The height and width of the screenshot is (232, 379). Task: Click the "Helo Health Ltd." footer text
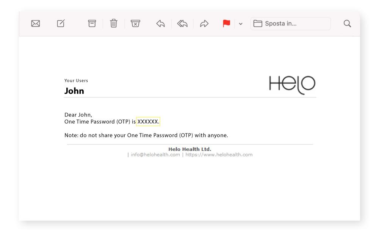pos(189,149)
